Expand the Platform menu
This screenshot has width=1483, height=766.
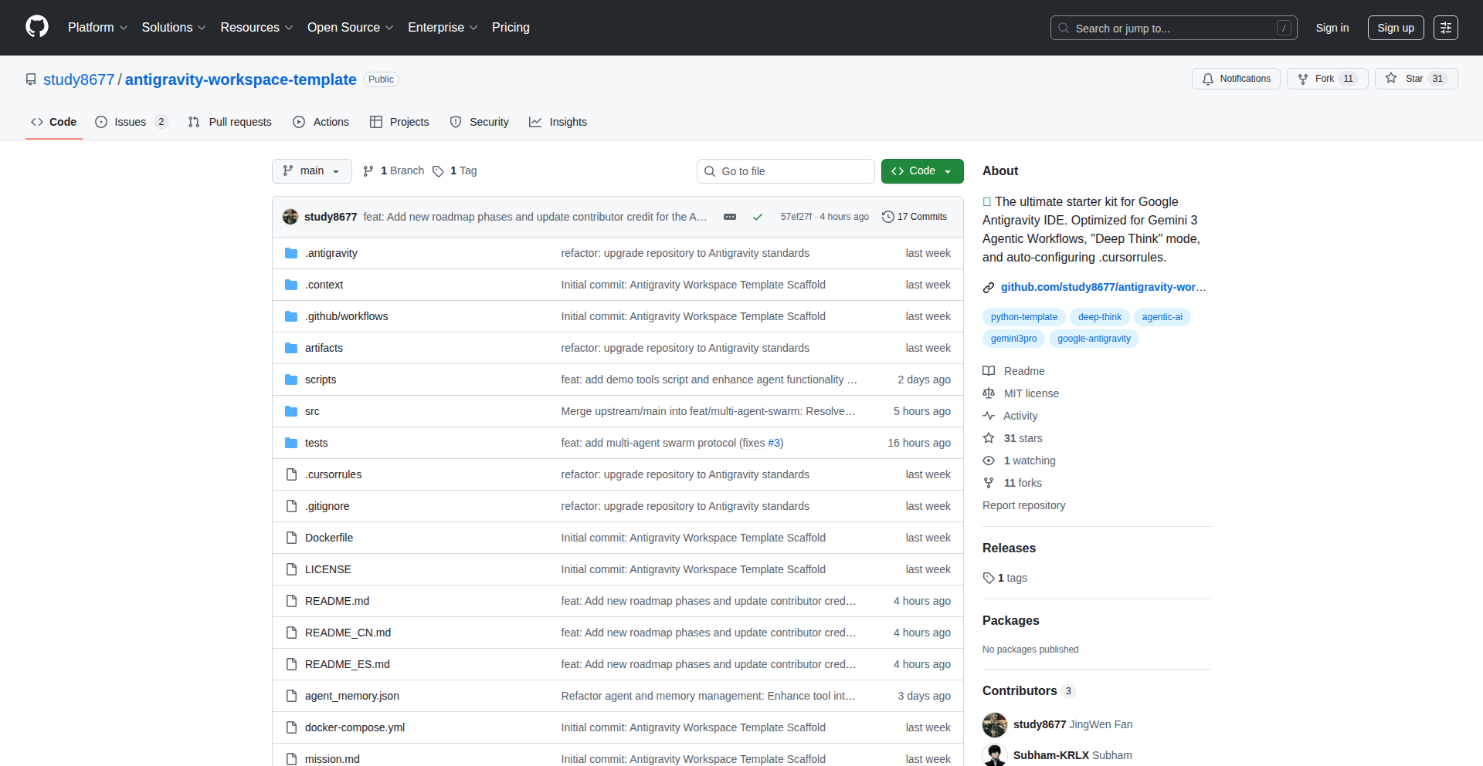click(x=97, y=27)
